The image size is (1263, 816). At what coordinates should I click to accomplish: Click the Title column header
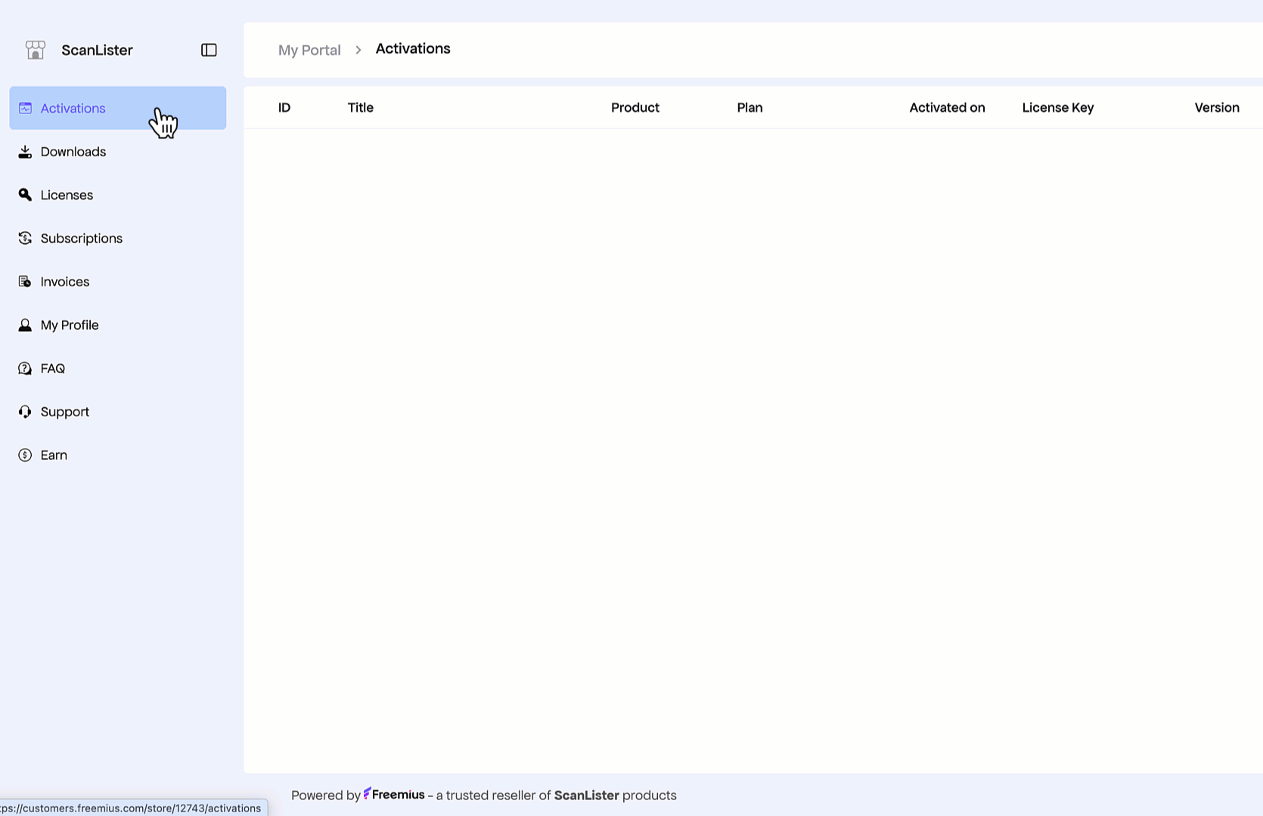coord(361,107)
